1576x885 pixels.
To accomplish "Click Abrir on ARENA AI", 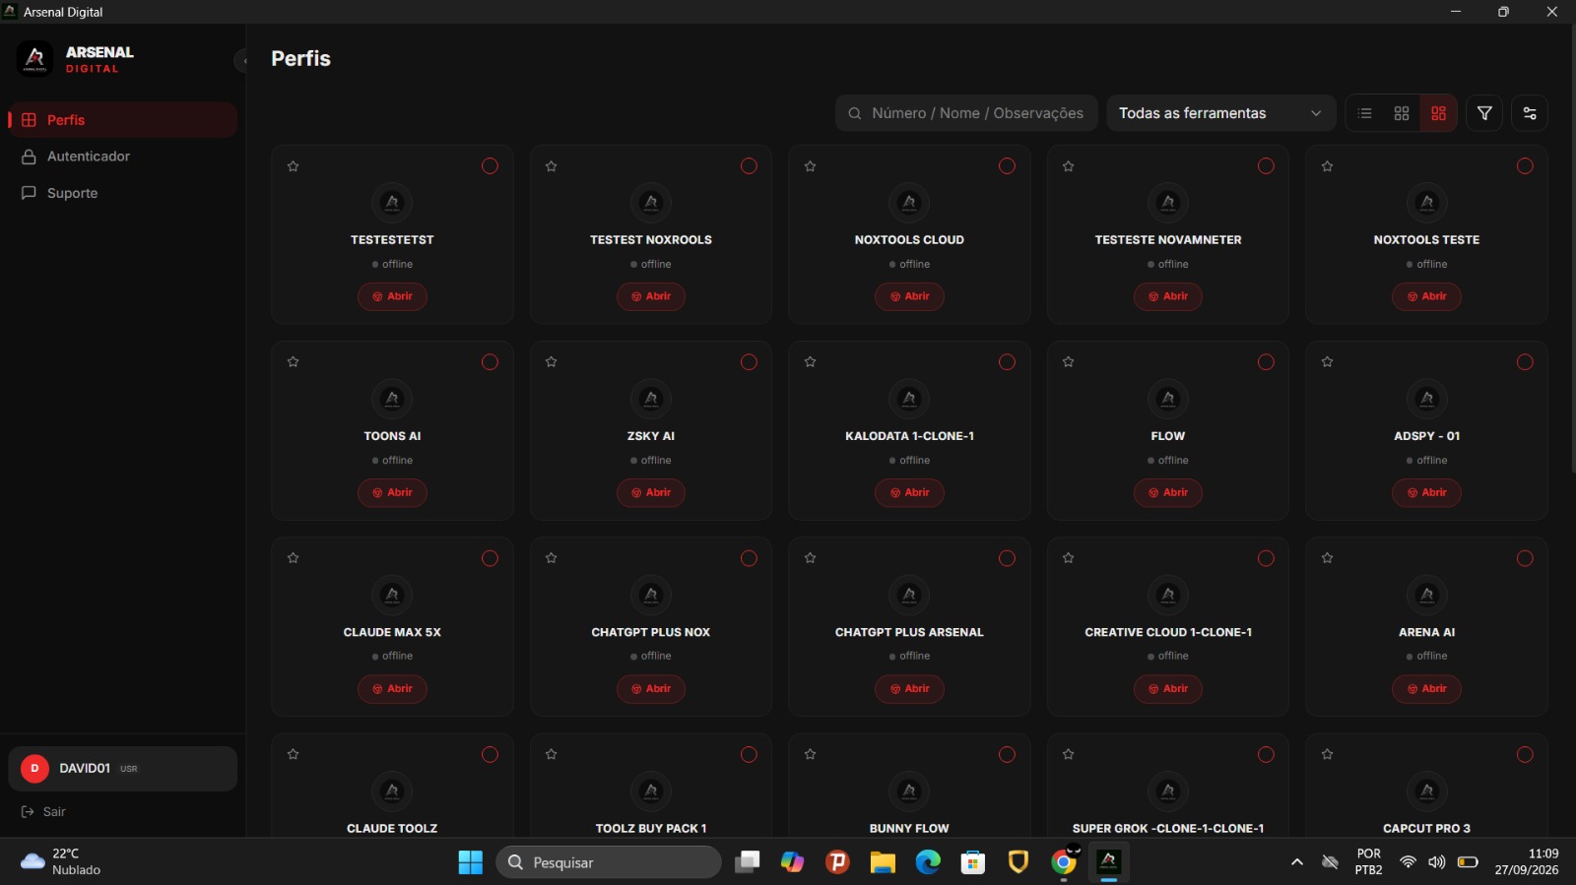I will click(1426, 689).
